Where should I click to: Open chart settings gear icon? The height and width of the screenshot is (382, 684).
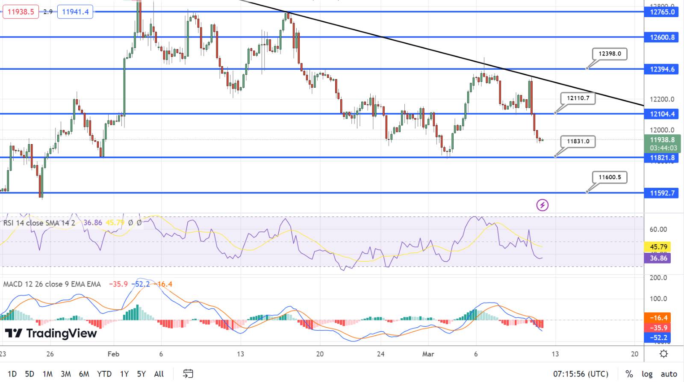pyautogui.click(x=663, y=354)
